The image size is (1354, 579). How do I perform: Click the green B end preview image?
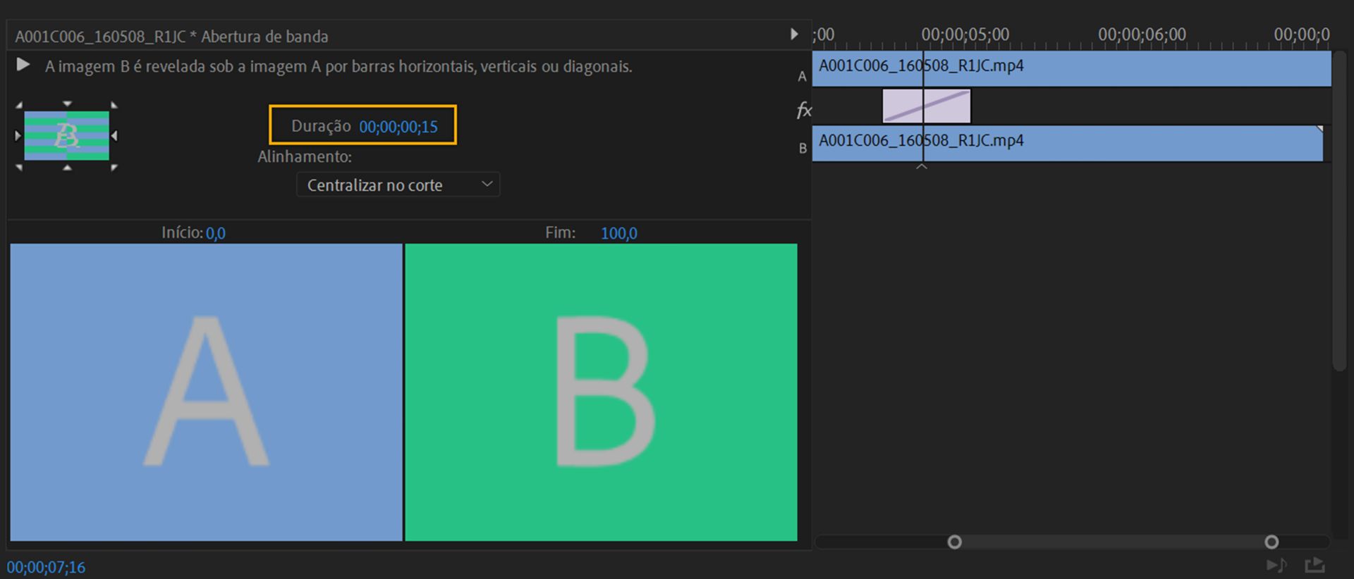click(x=601, y=392)
